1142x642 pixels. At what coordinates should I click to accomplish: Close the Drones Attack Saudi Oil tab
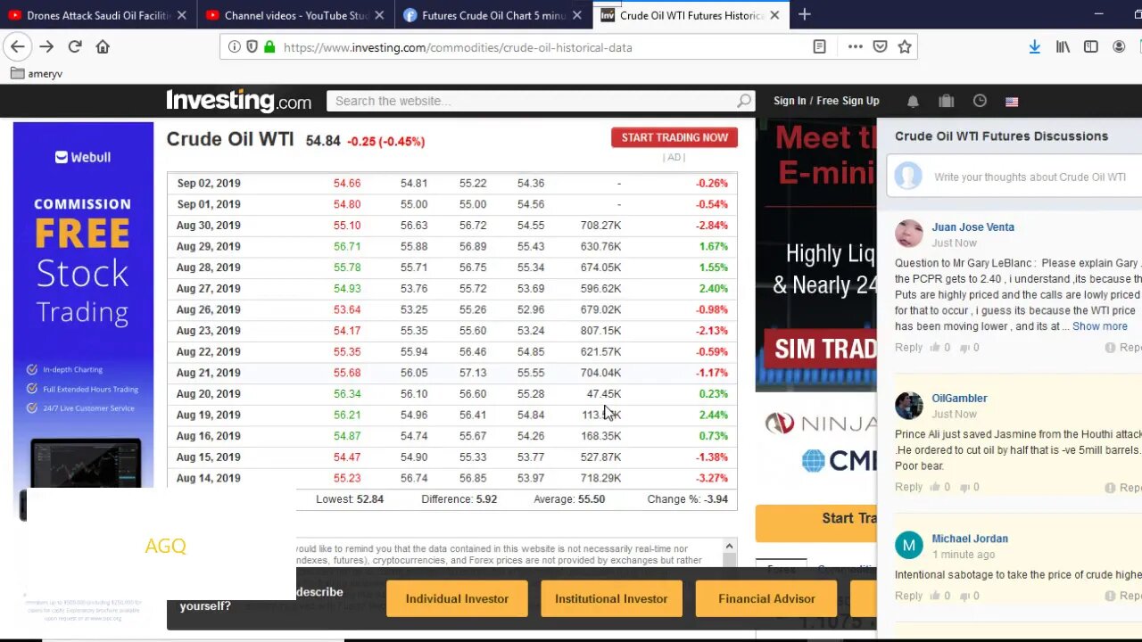(182, 15)
